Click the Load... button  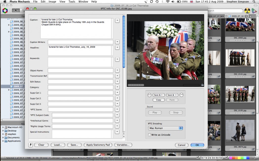(x=58, y=145)
